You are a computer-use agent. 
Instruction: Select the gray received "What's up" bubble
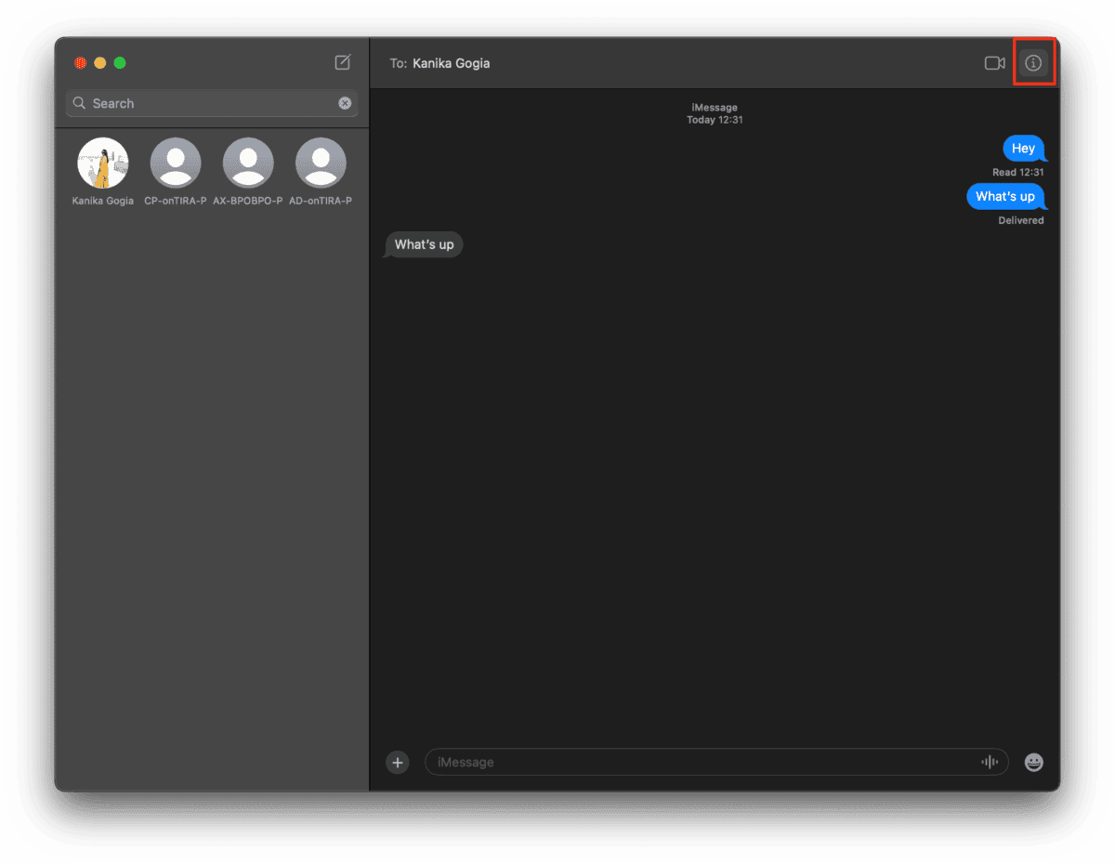pyautogui.click(x=424, y=245)
